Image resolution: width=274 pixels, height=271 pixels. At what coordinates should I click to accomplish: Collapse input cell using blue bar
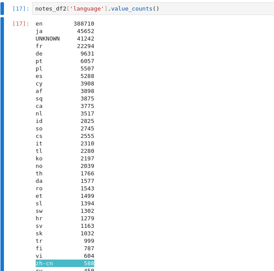coord(2,8)
